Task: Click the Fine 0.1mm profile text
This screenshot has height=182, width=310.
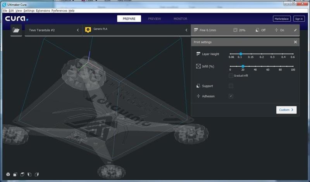Action: coord(208,30)
